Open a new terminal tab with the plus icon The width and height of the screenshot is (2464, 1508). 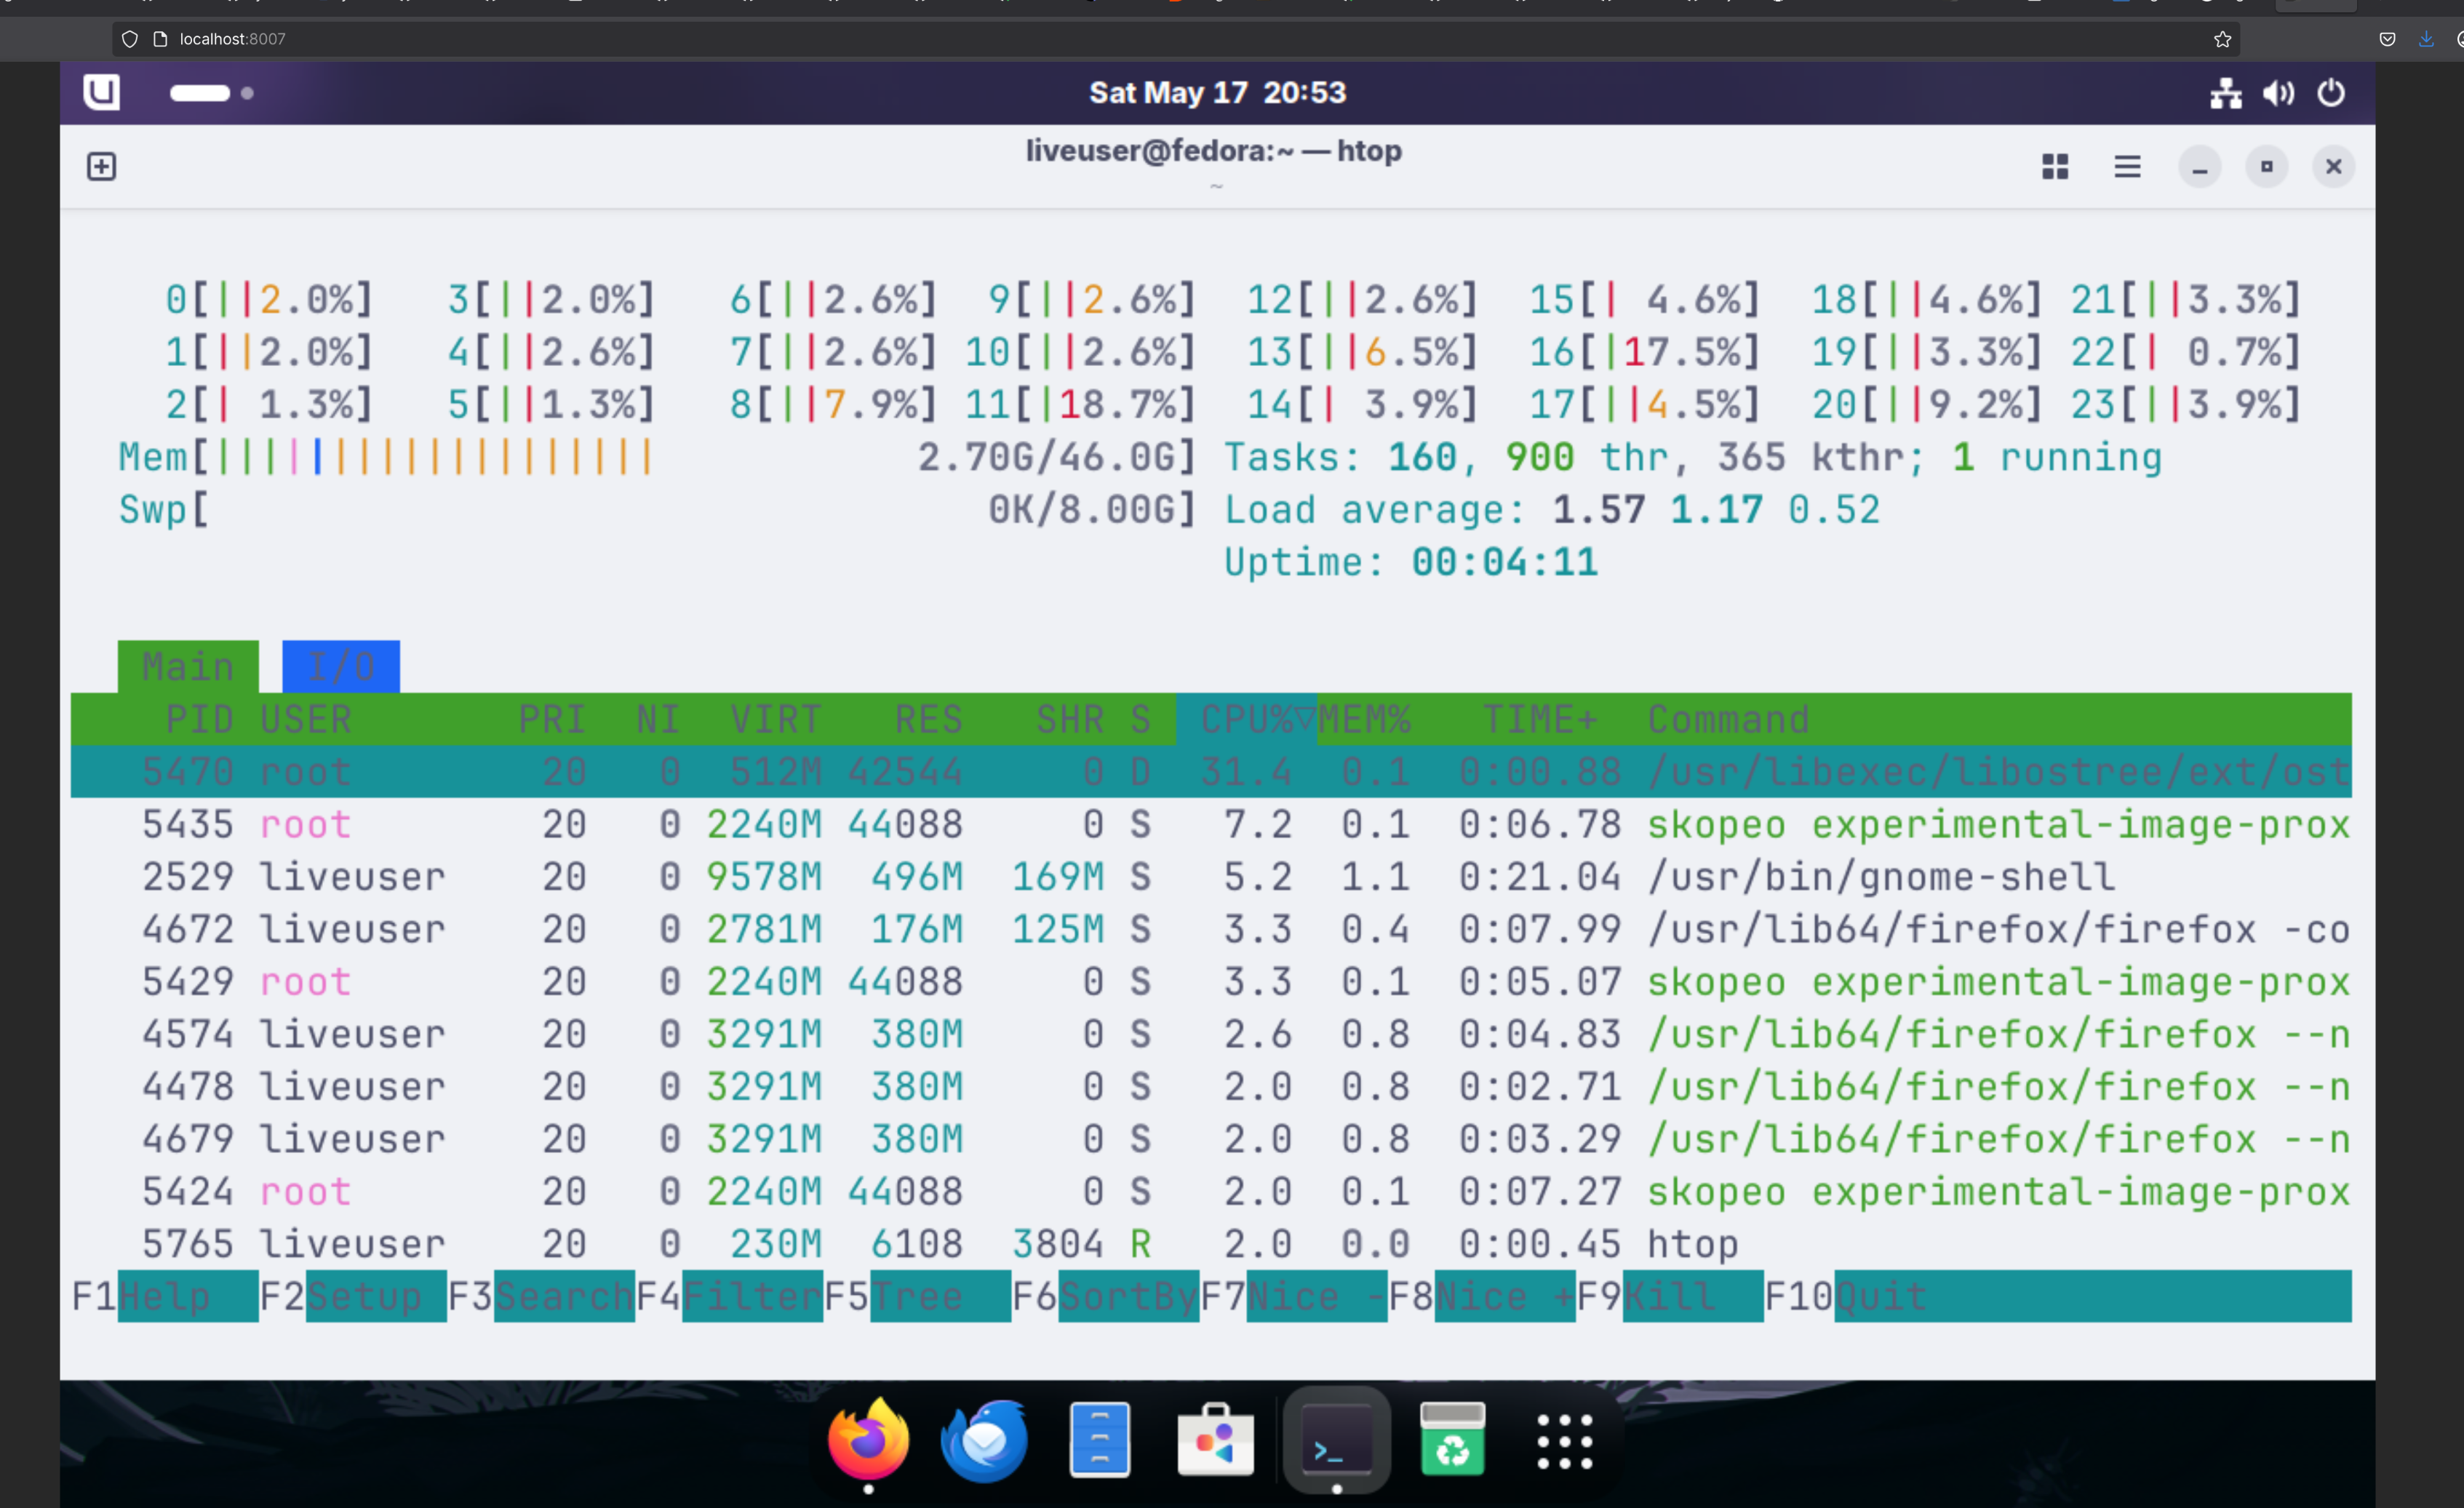coord(101,166)
